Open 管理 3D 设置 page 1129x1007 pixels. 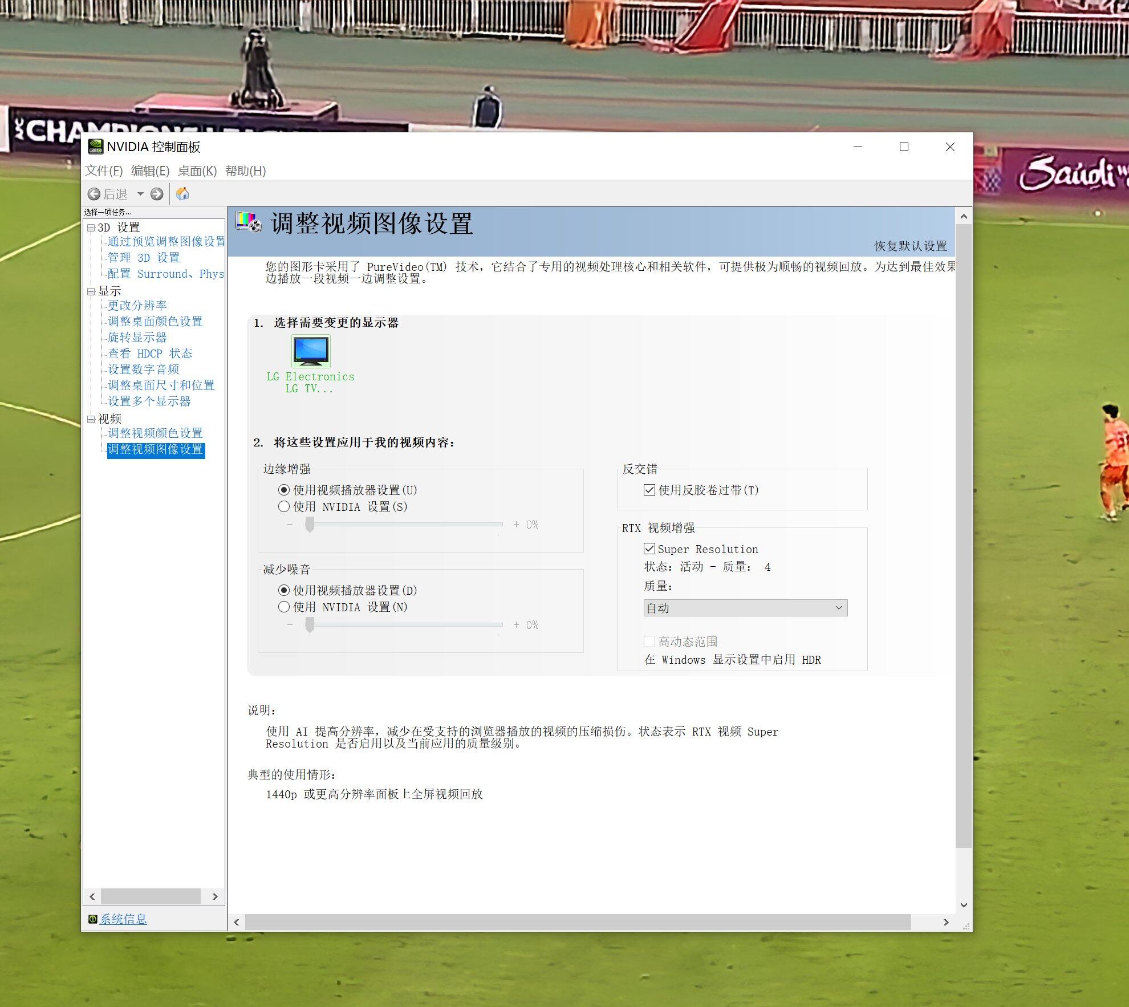tap(144, 258)
